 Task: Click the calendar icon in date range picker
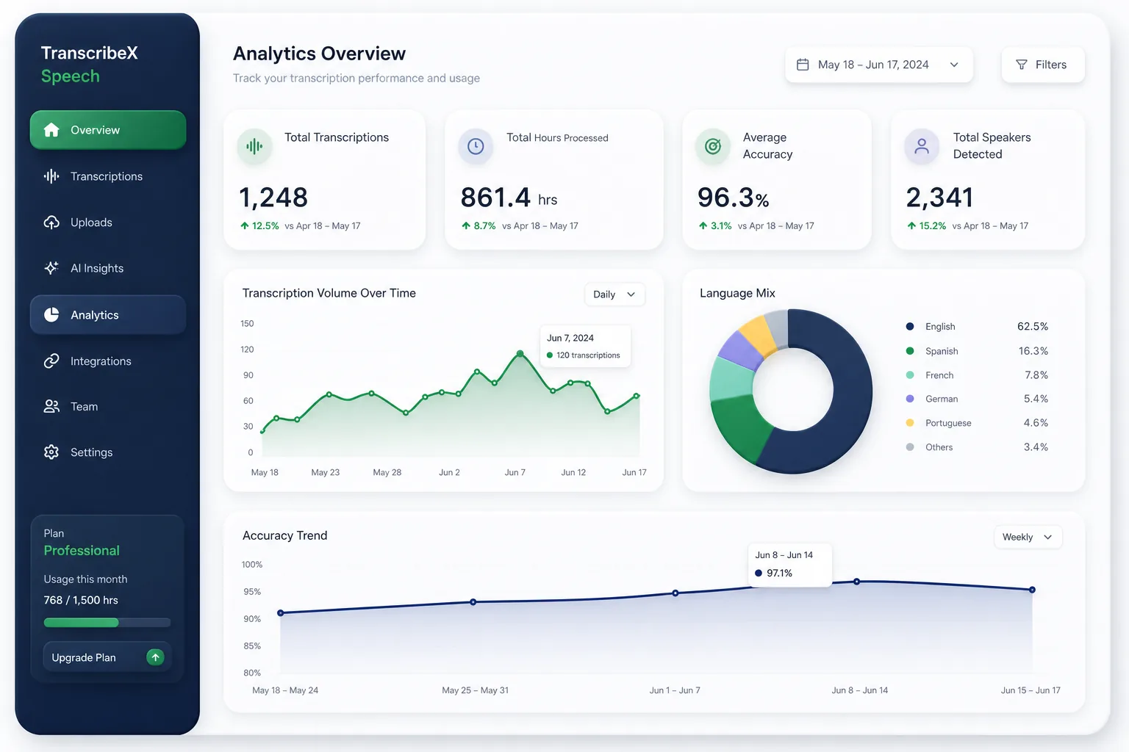coord(803,65)
